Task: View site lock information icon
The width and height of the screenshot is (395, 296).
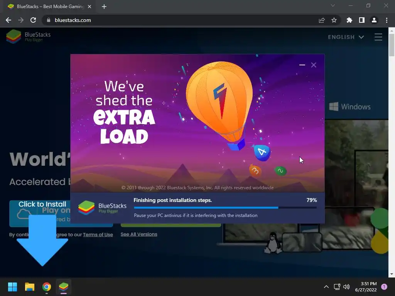Action: point(49,20)
